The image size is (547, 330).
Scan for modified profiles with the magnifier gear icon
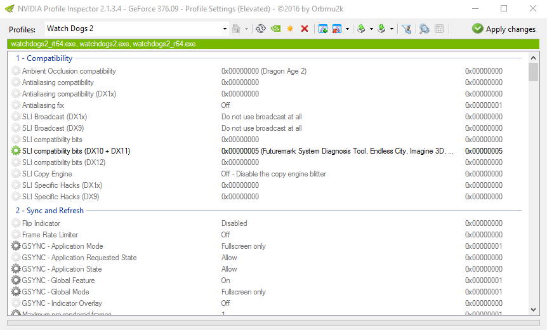pos(424,29)
